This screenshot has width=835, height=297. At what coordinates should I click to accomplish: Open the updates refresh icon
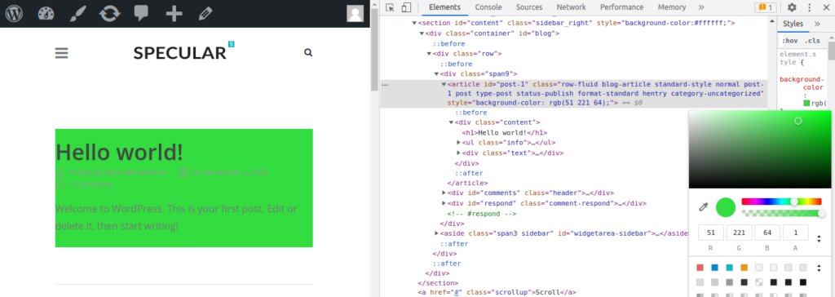point(109,13)
